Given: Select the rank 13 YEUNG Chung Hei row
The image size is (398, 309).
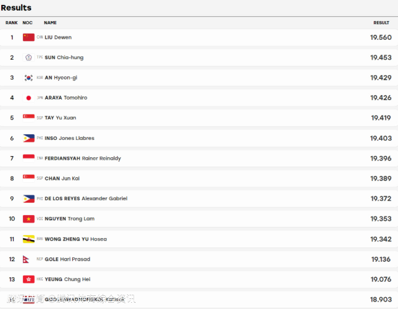Looking at the screenshot, I should tap(199, 279).
